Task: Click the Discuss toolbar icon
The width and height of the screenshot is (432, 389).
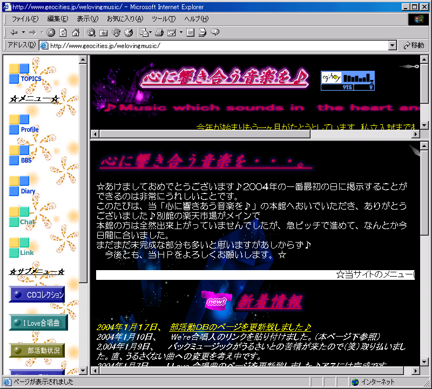Action: pos(190,32)
